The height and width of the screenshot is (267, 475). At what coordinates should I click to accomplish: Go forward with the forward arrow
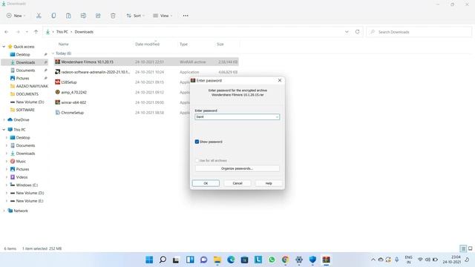pos(18,32)
